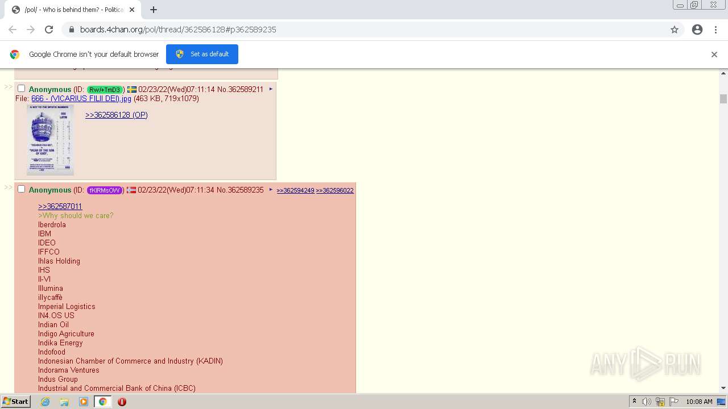Screen dimensions: 728x409
Task: Select the text 'Indorama Ventures'
Action: coord(69,370)
